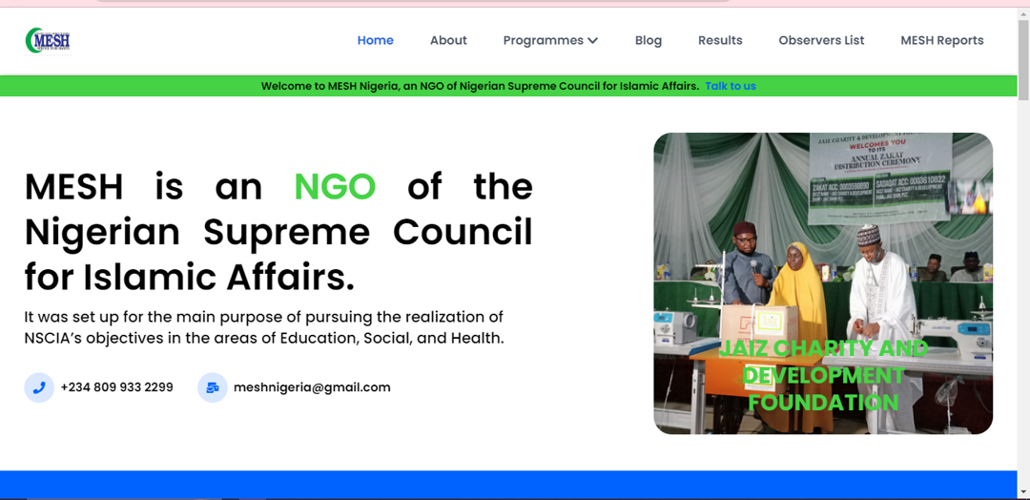The height and width of the screenshot is (500, 1030).
Task: Open the Observers List page
Action: [822, 40]
